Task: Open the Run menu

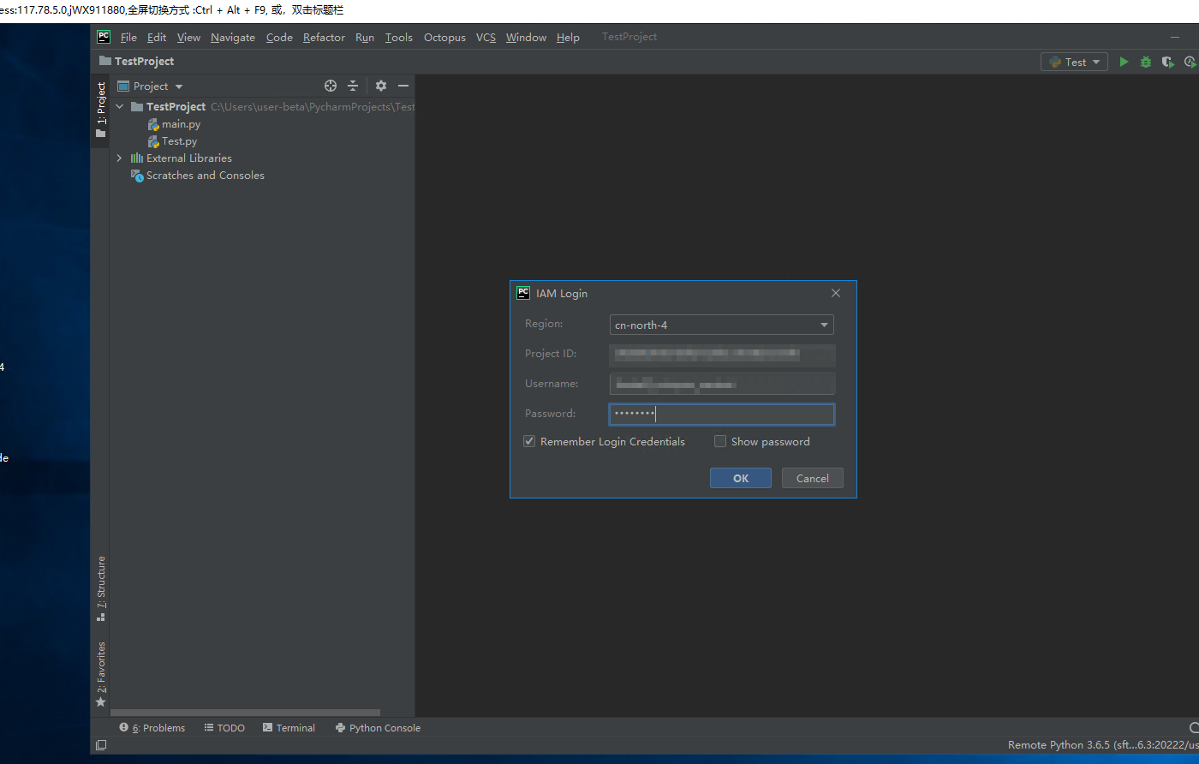Action: (x=365, y=37)
